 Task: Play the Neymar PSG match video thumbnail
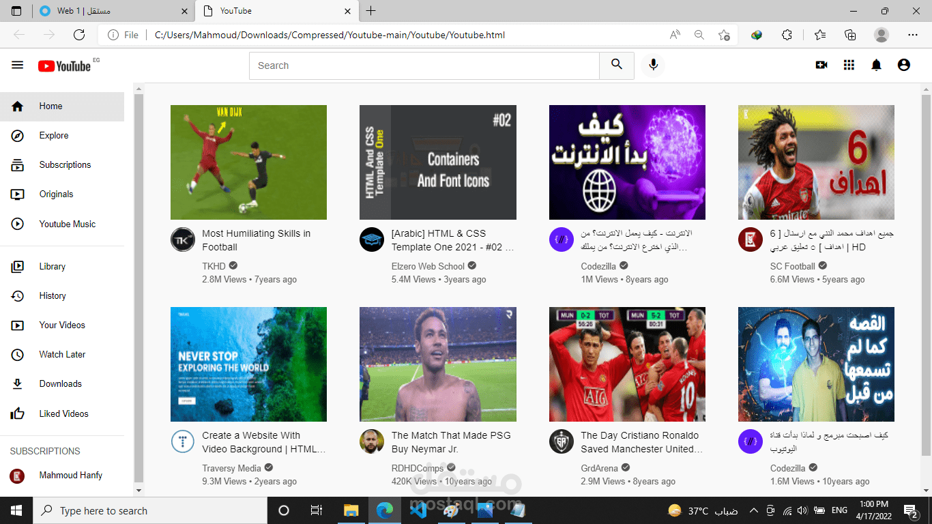click(x=437, y=364)
